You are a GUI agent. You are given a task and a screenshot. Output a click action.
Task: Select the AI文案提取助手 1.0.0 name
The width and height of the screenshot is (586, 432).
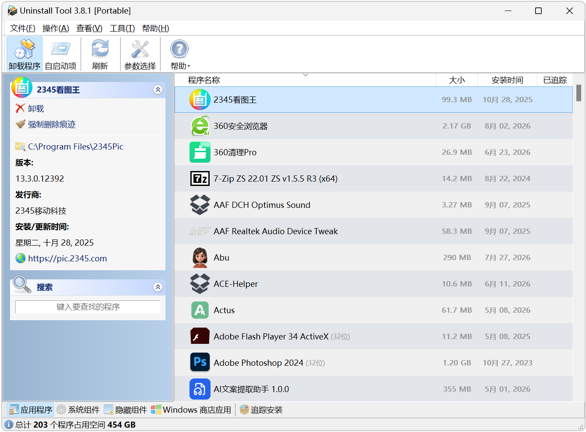pos(251,389)
